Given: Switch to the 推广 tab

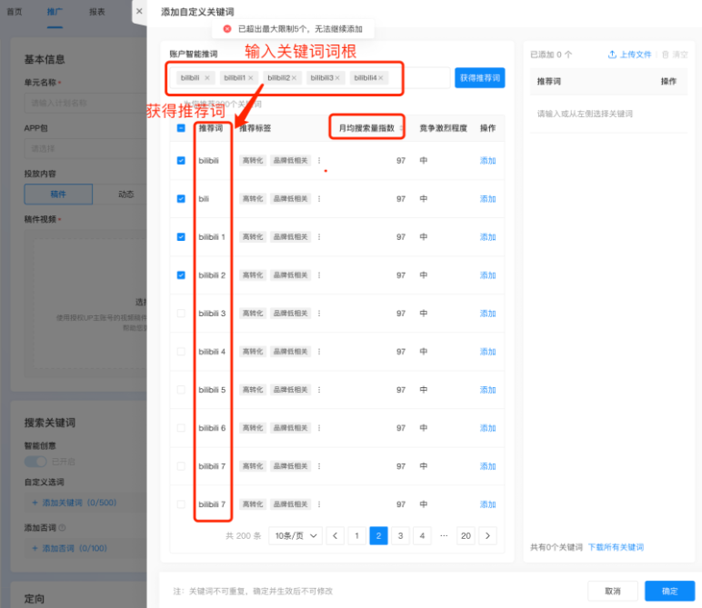Looking at the screenshot, I should [x=55, y=12].
